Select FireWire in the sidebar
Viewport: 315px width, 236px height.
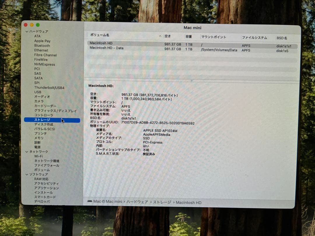pyautogui.click(x=41, y=60)
